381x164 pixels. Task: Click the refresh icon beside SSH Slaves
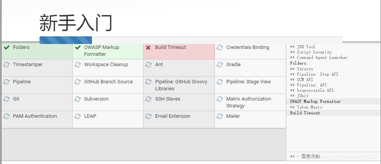pyautogui.click(x=149, y=99)
